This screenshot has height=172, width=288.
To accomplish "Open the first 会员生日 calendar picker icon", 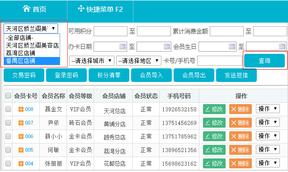I will click(x=232, y=46).
